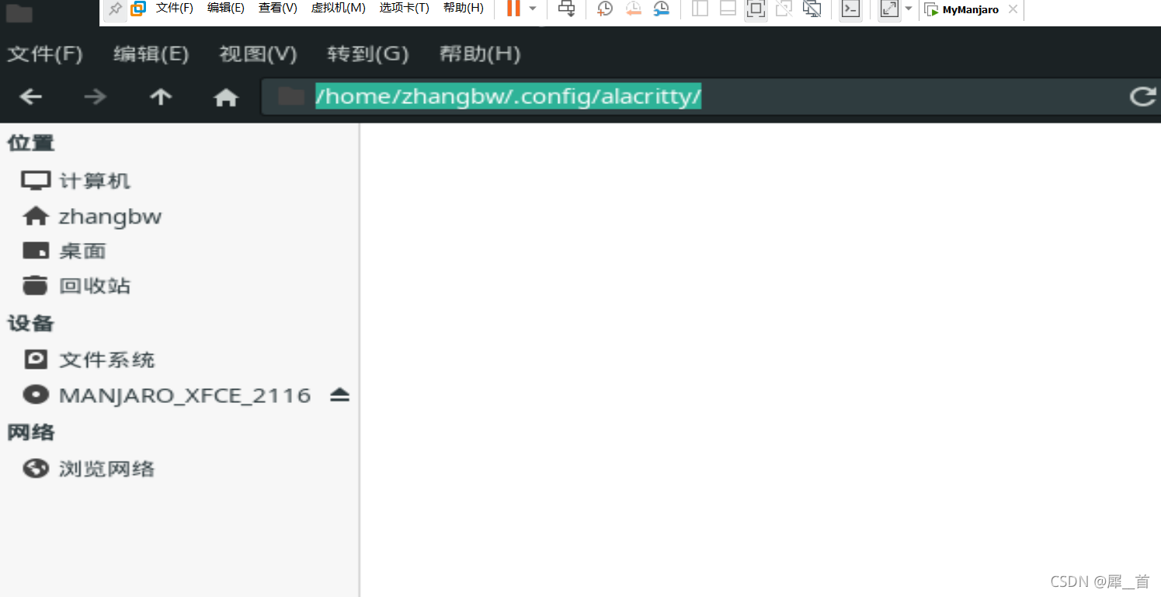Expand the power options dropdown arrow
The width and height of the screenshot is (1161, 597).
[x=533, y=9]
